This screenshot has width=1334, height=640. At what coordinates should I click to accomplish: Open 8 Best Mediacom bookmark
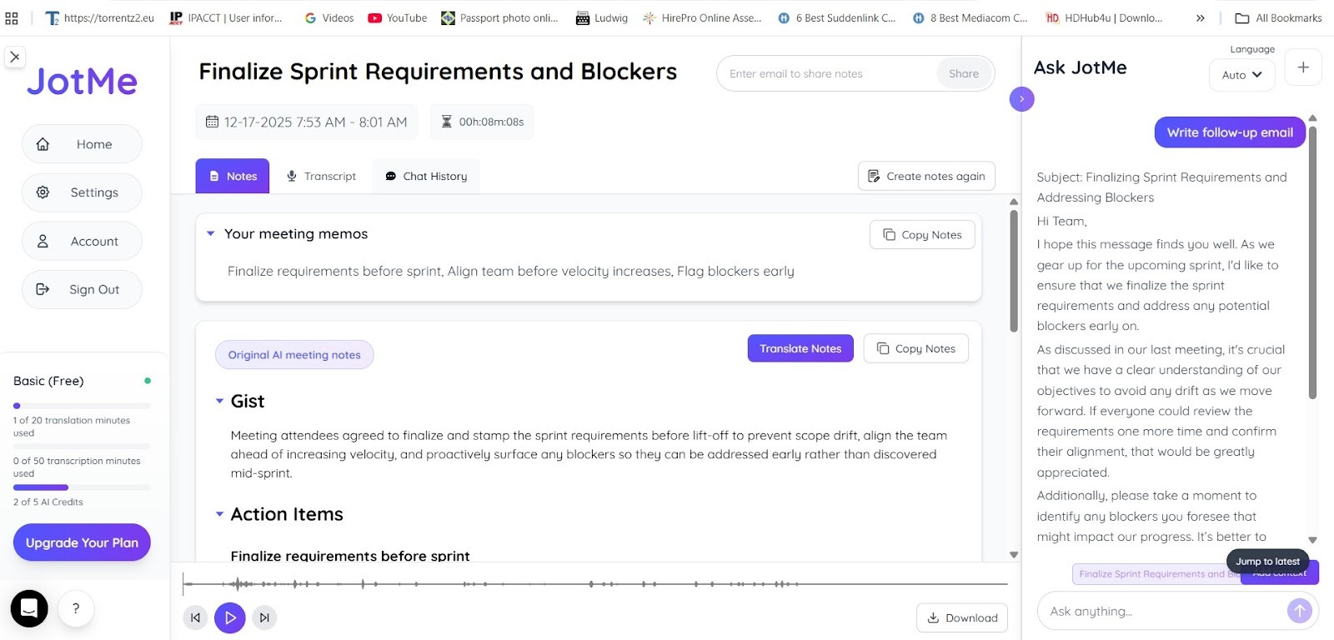click(970, 17)
